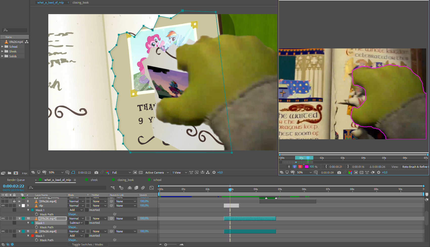Toggle Preserve Transparency for rip layer
Screen dimensions: 430x247
pos(88,206)
